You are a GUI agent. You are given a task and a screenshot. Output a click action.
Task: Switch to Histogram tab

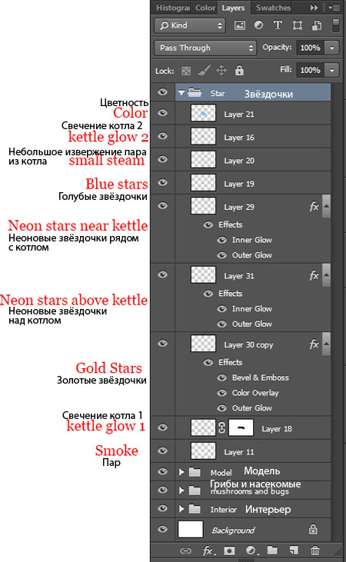[x=173, y=8]
